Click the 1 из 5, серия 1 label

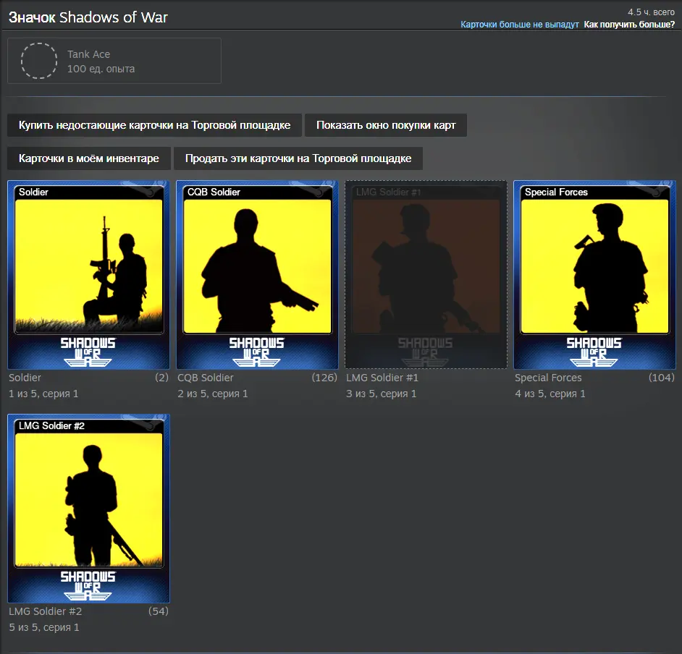[x=43, y=394]
